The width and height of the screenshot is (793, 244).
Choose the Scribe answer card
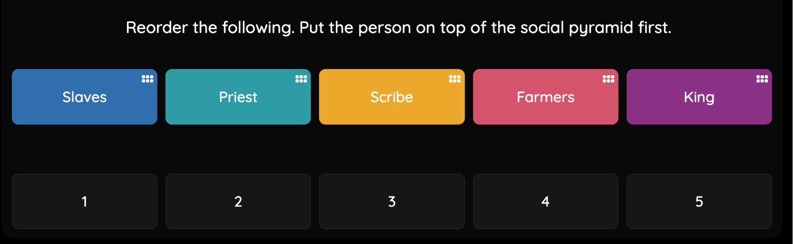click(391, 97)
